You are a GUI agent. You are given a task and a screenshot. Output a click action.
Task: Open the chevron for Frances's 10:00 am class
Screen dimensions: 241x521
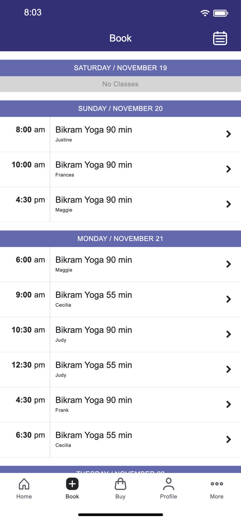pos(229,169)
